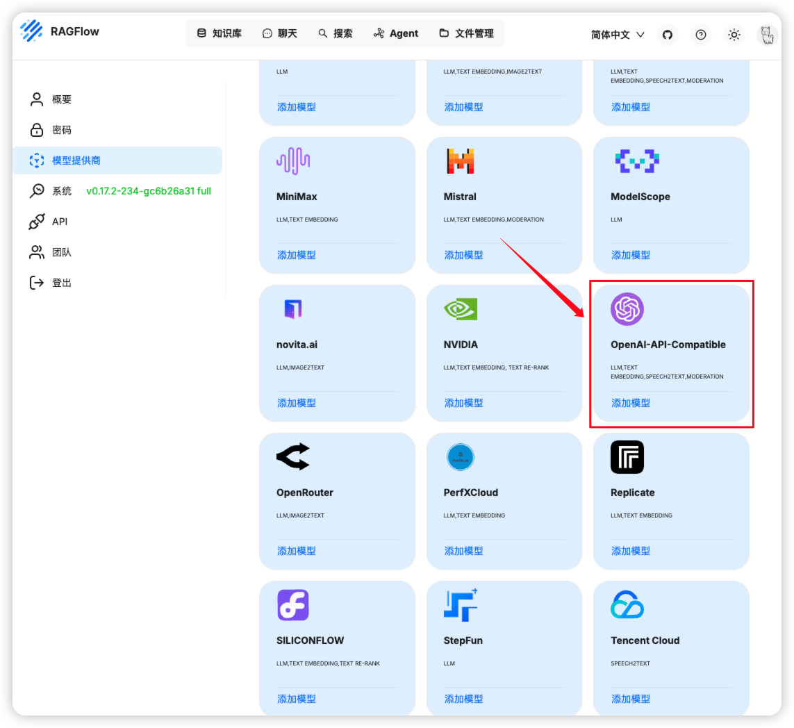The image size is (794, 728).
Task: Click 添加模型 on the novita.ai card
Action: [x=296, y=403]
